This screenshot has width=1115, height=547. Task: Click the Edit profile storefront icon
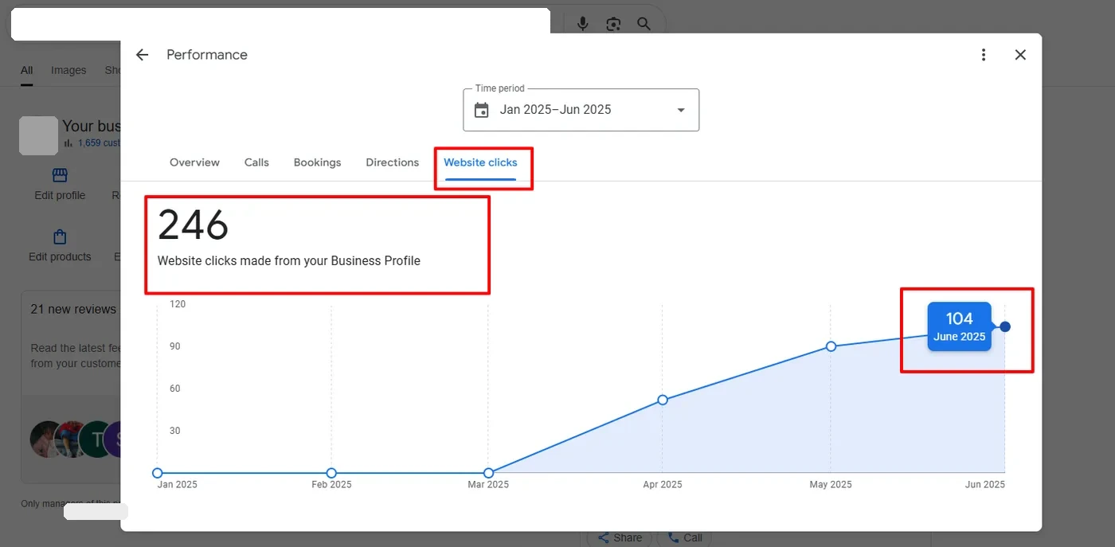60,175
